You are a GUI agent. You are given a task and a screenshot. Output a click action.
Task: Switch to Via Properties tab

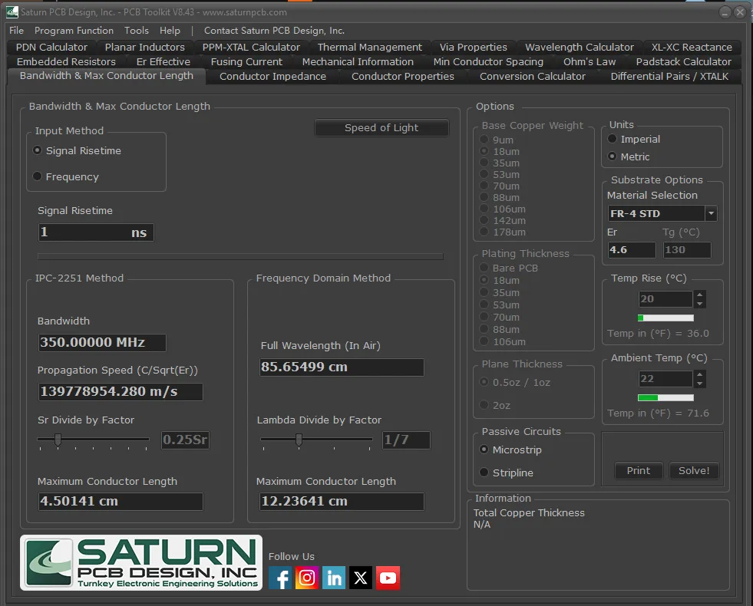tap(473, 47)
